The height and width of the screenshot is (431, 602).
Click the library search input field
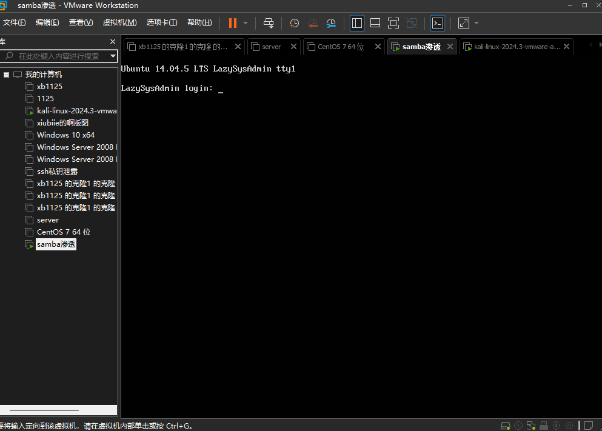pos(58,56)
